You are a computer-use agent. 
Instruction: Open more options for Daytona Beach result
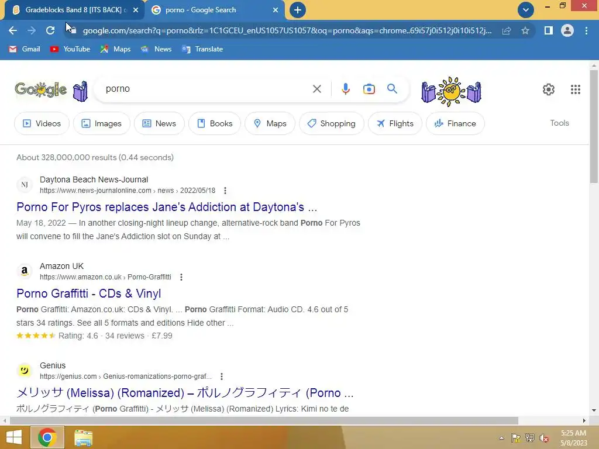pyautogui.click(x=225, y=191)
